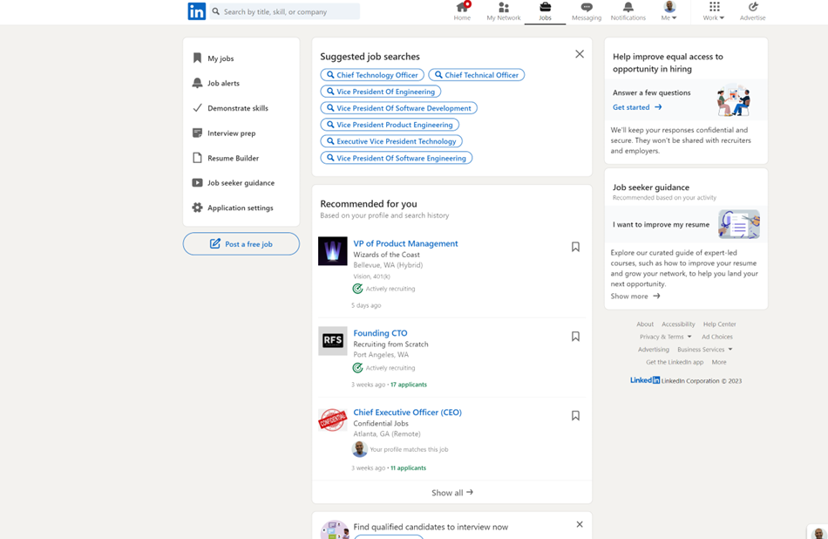Save the VP of Product Management job
Screen dimensions: 828x539
tap(575, 247)
